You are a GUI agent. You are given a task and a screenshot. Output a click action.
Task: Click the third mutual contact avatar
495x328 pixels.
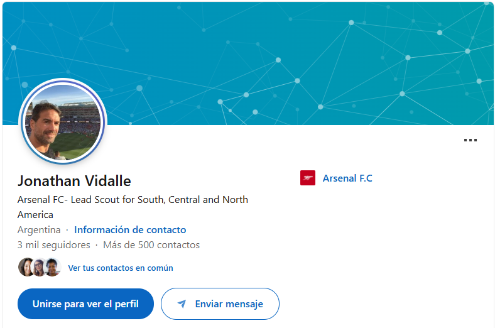(52, 268)
